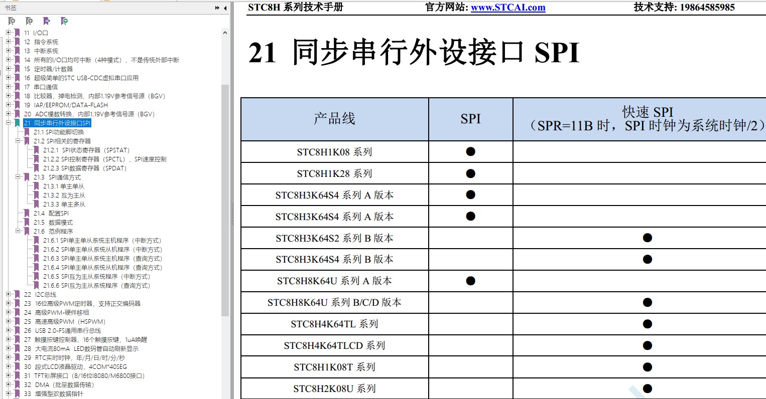The image size is (766, 399).
Task: Click the STC8H1K08 系列 table cell
Action: pos(334,152)
